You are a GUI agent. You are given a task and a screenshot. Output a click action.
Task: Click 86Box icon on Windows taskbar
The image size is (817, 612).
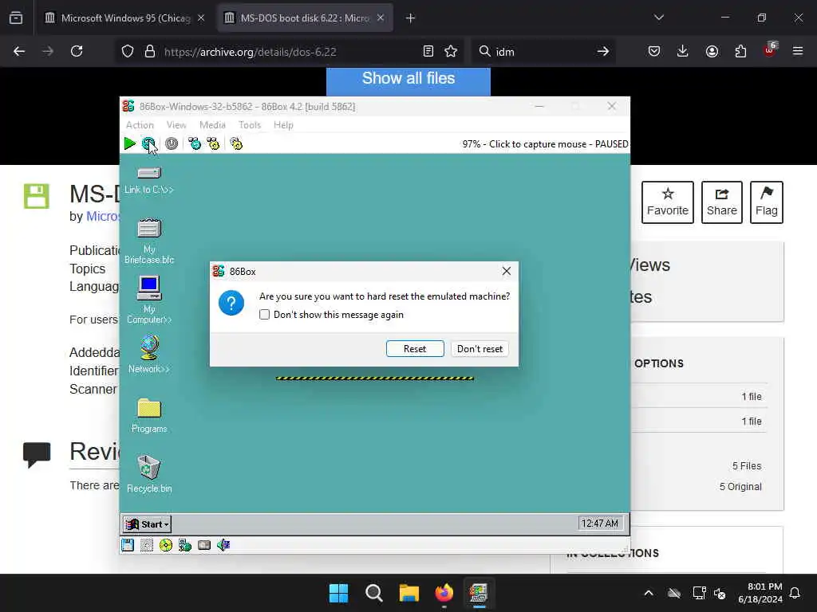coord(479,593)
